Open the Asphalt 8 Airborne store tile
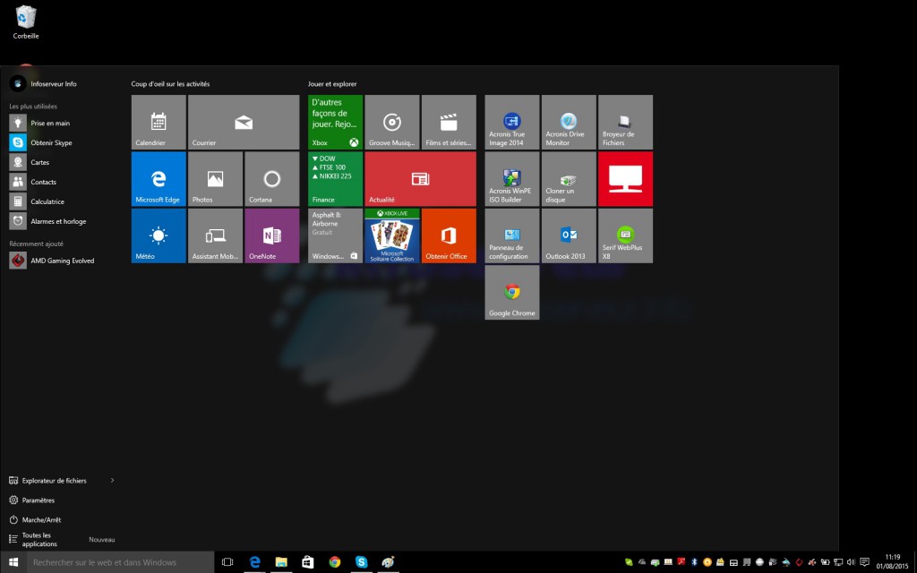Image resolution: width=917 pixels, height=573 pixels. click(x=335, y=235)
